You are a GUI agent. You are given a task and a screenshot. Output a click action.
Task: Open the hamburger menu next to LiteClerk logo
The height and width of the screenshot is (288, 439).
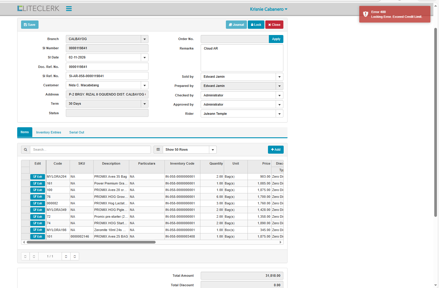[x=69, y=9]
